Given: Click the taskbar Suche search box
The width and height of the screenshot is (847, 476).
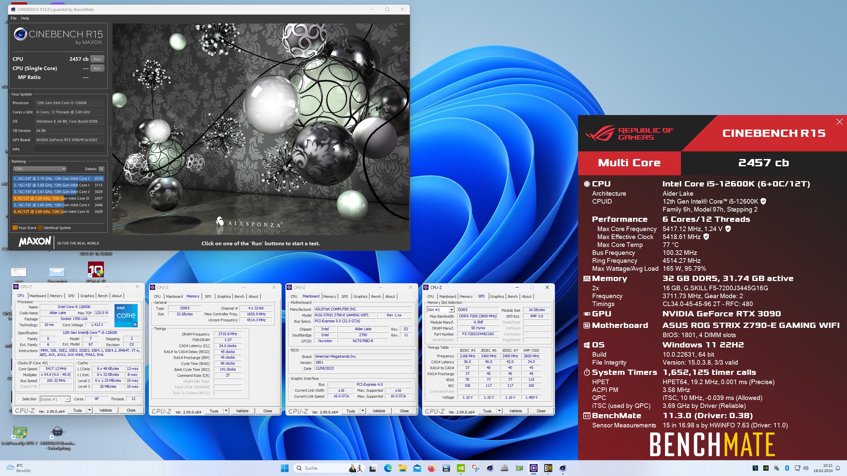Looking at the screenshot, I should click(329, 468).
